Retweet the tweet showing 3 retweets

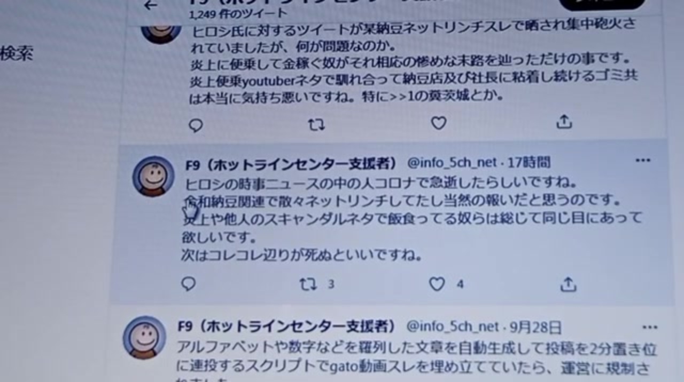(308, 284)
